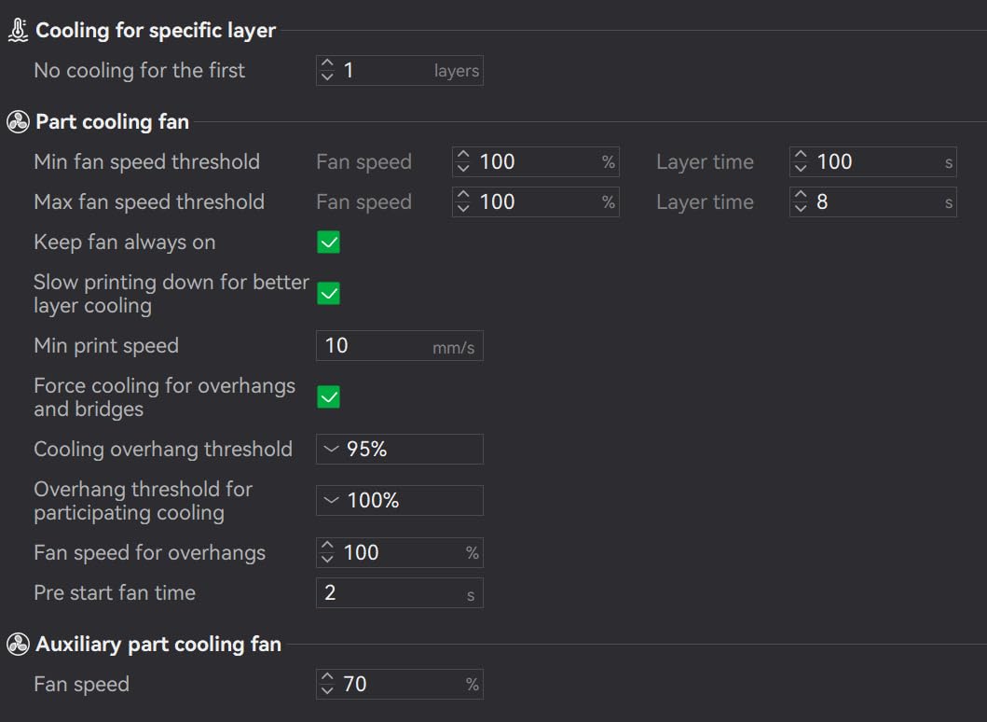Uncheck Force cooling for overhangs and bridges

pos(328,397)
